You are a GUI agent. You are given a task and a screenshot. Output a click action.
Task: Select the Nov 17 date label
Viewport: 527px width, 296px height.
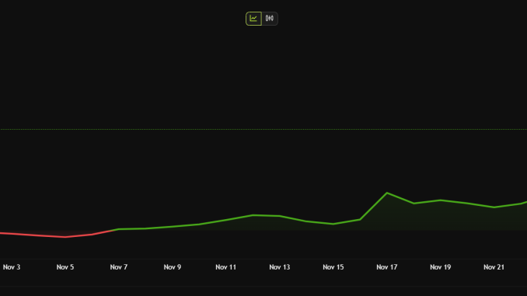click(x=386, y=267)
